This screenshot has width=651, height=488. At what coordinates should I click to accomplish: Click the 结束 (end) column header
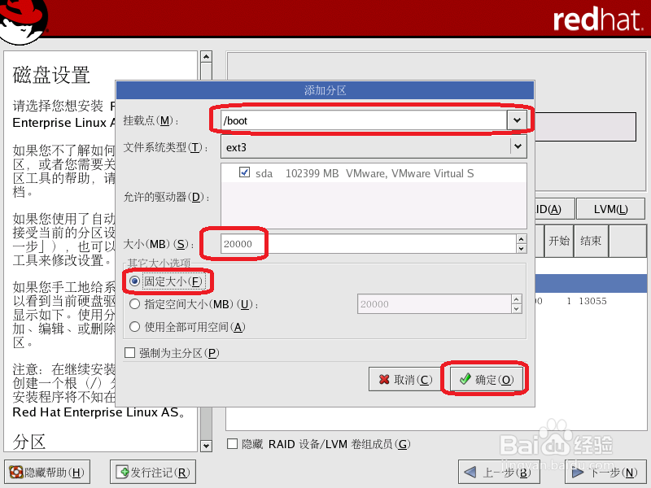[x=591, y=241]
